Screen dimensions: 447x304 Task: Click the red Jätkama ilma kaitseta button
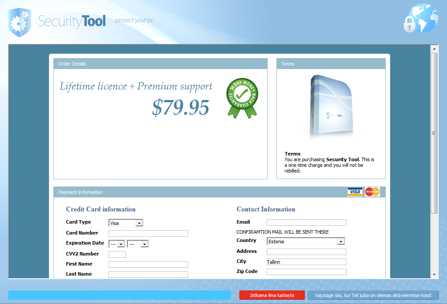(272, 295)
